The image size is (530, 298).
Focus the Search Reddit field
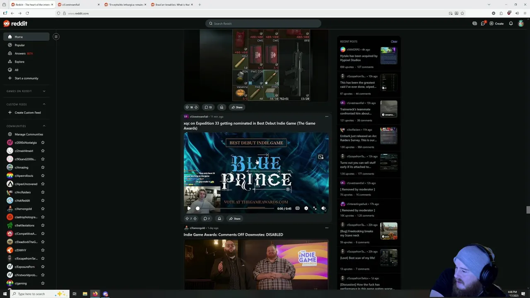click(263, 24)
